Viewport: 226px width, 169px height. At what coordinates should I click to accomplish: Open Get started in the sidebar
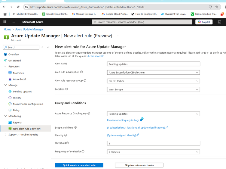14,61
